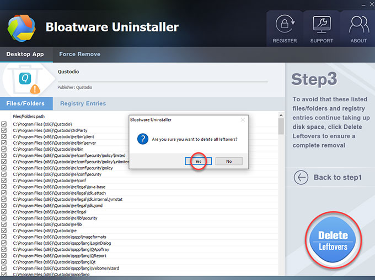
Task: Switch to the Force Remove tab
Action: pos(79,54)
